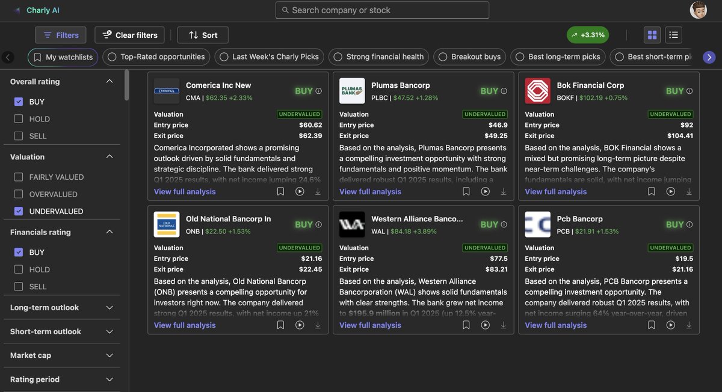This screenshot has width=722, height=392.
Task: Download the Comerica Inc New analysis
Action: 318,191
